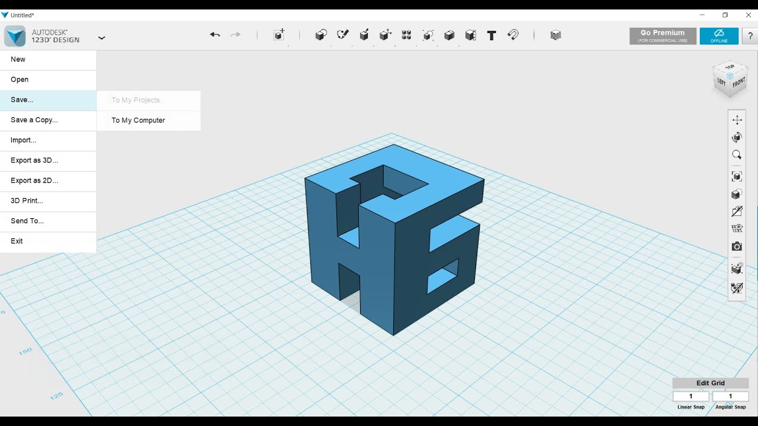758x426 pixels.
Task: Choose Save a Copy... menu entry
Action: pyautogui.click(x=48, y=120)
